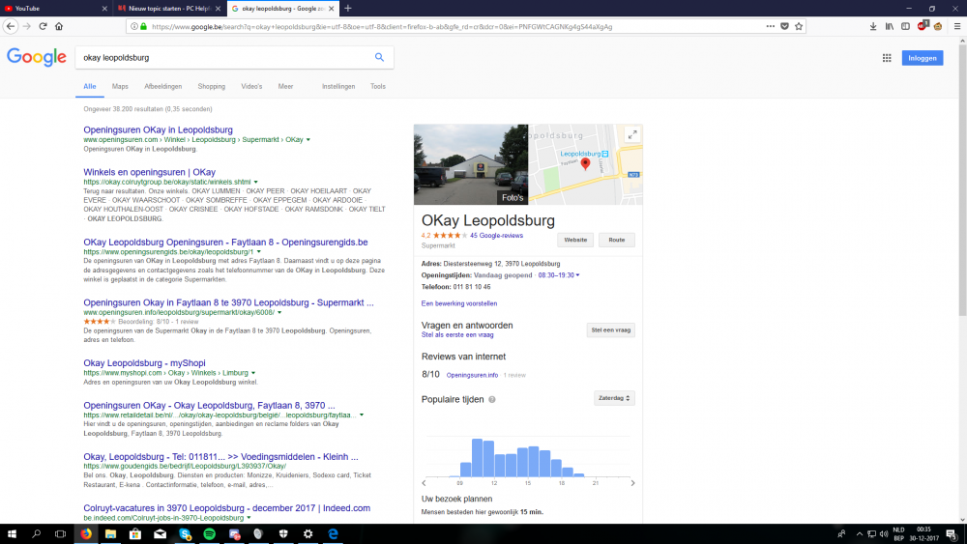967x544 pixels.
Task: Click the Inloggen button
Action: [923, 58]
